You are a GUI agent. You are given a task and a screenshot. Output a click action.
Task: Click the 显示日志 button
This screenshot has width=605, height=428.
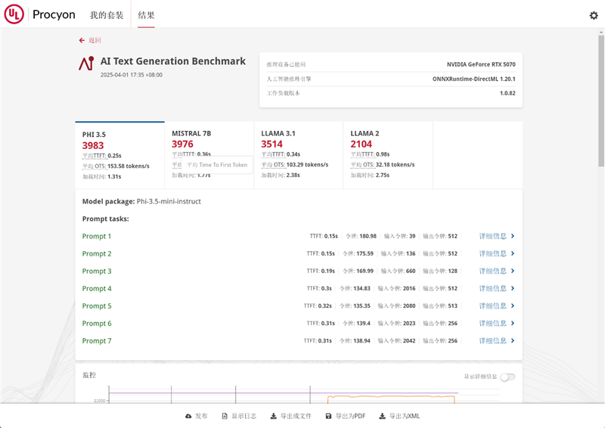[x=239, y=416]
